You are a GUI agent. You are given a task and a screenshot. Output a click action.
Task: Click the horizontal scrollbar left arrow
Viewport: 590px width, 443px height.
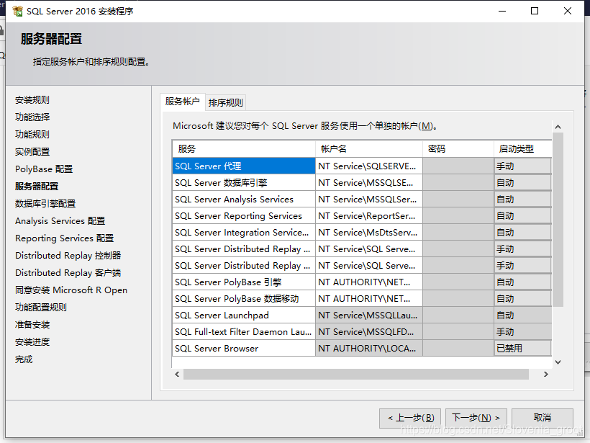(177, 374)
